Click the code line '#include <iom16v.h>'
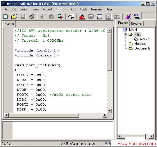157x147 pixels. [x=37, y=50]
